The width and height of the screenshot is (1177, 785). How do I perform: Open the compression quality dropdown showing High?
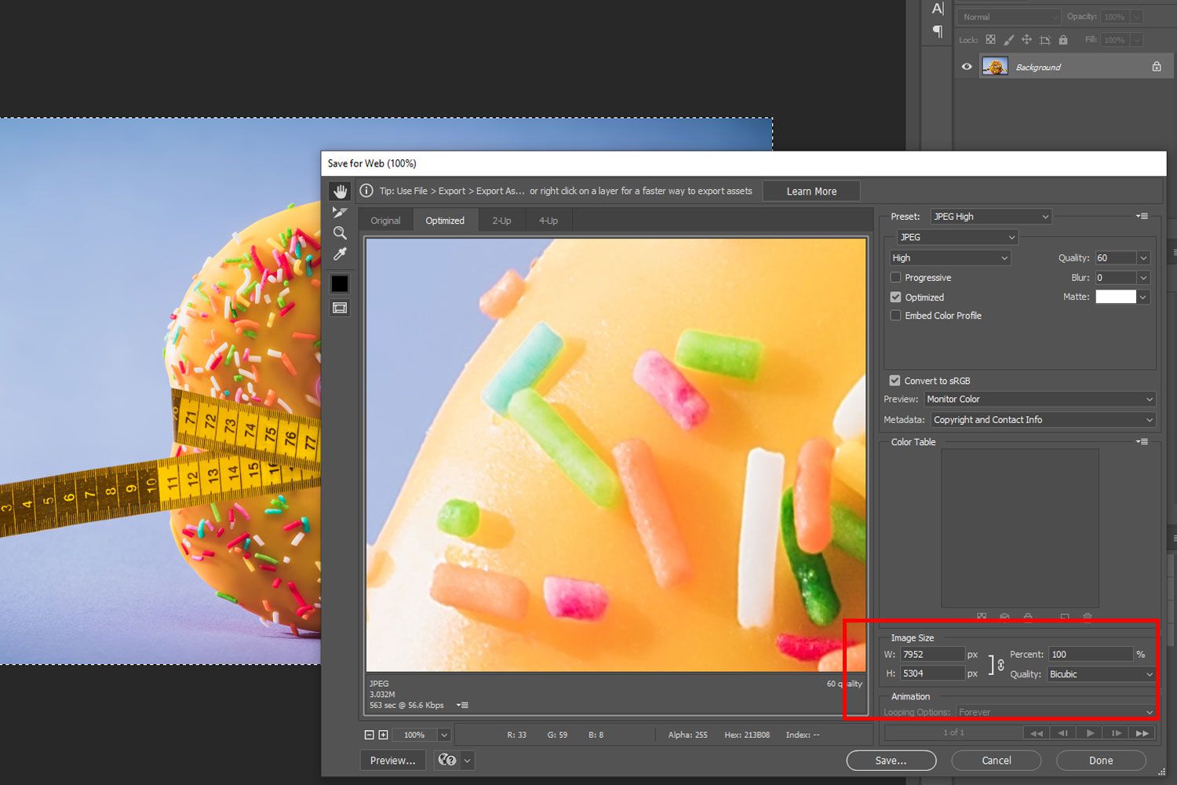click(949, 258)
